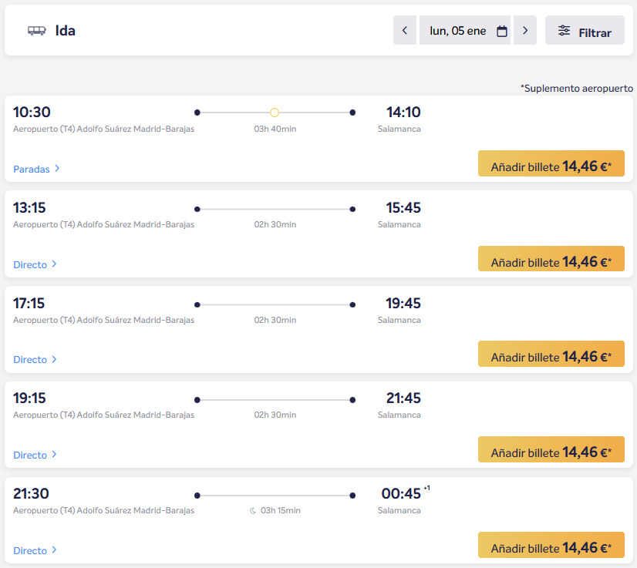Add ticket for the 21:30 departure
This screenshot has height=568, width=637.
(551, 546)
